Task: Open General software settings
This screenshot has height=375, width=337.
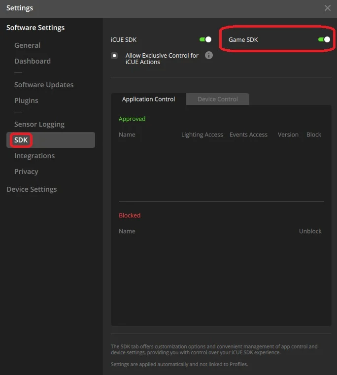Action: 27,45
